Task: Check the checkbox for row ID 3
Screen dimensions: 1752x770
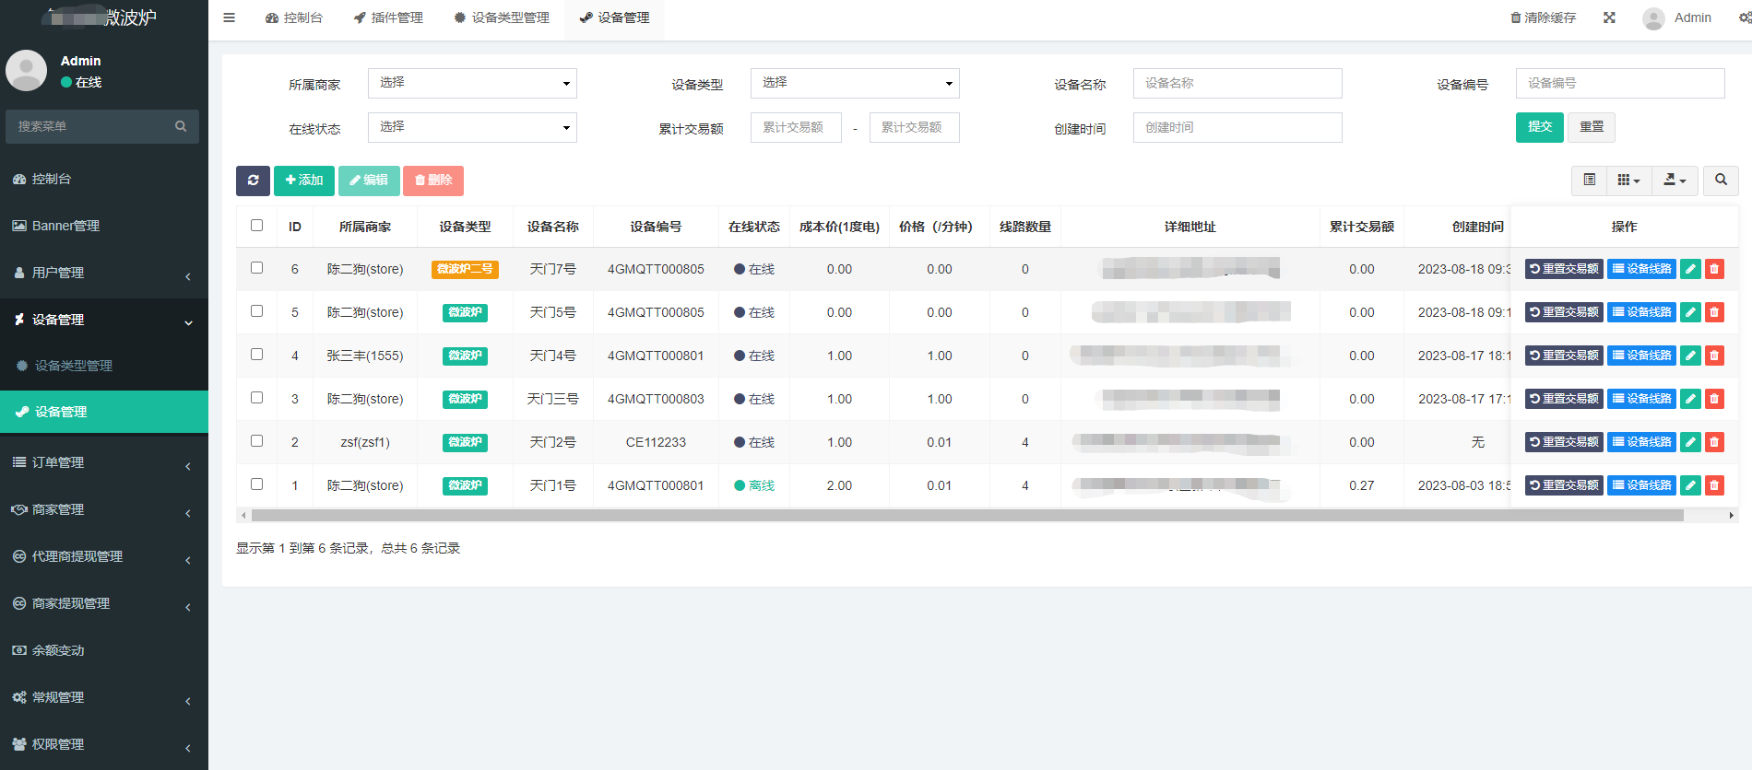Action: click(x=256, y=398)
